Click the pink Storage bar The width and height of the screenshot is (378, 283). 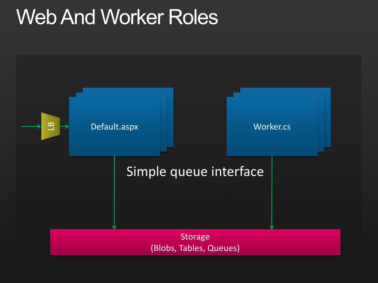[x=195, y=242]
